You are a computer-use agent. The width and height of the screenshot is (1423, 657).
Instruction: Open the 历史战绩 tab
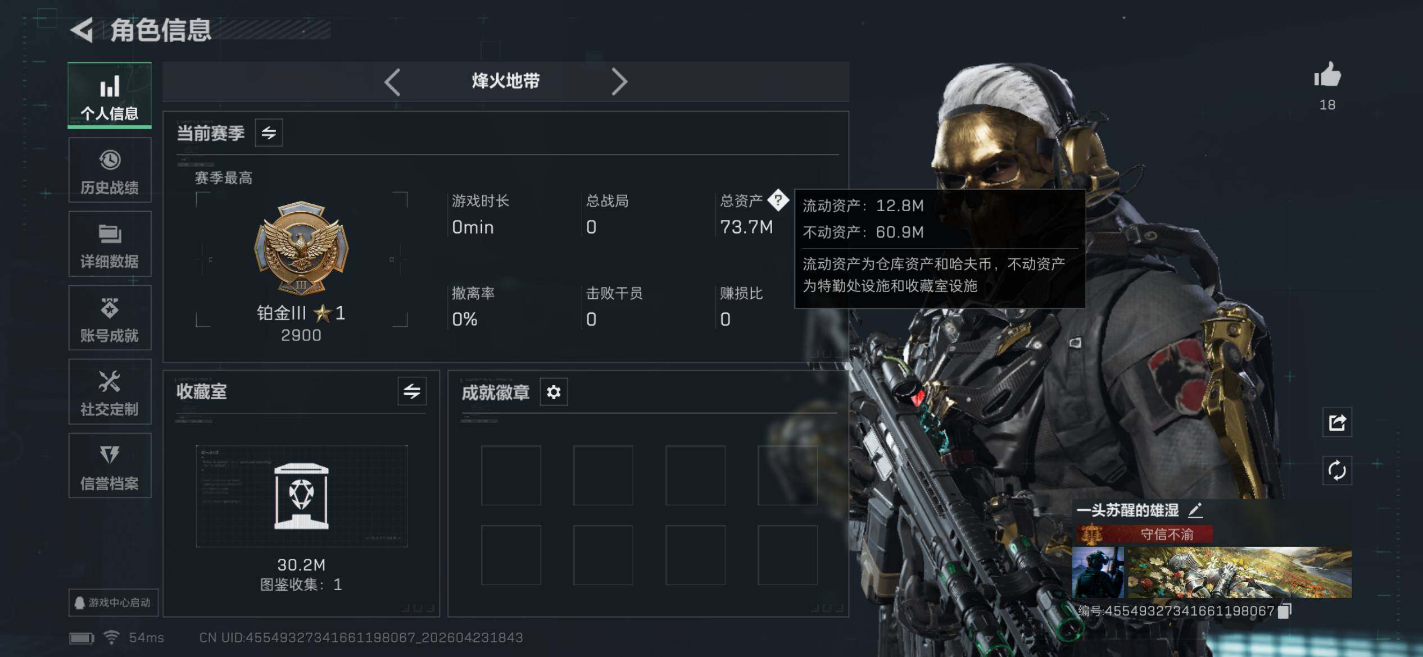coord(110,170)
